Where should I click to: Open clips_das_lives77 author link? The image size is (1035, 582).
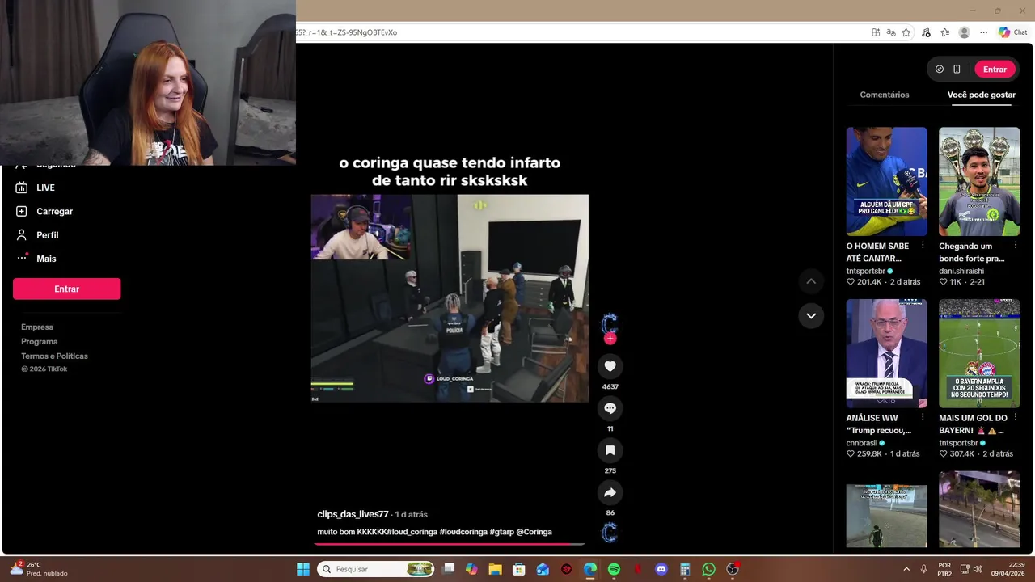click(353, 514)
